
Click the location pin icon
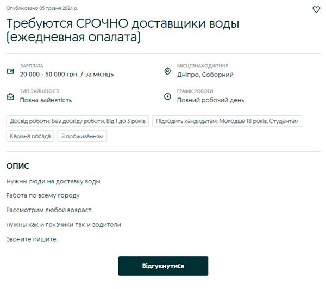(x=167, y=71)
